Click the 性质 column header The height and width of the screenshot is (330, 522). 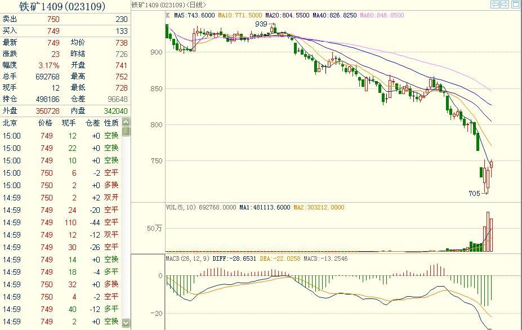111,123
